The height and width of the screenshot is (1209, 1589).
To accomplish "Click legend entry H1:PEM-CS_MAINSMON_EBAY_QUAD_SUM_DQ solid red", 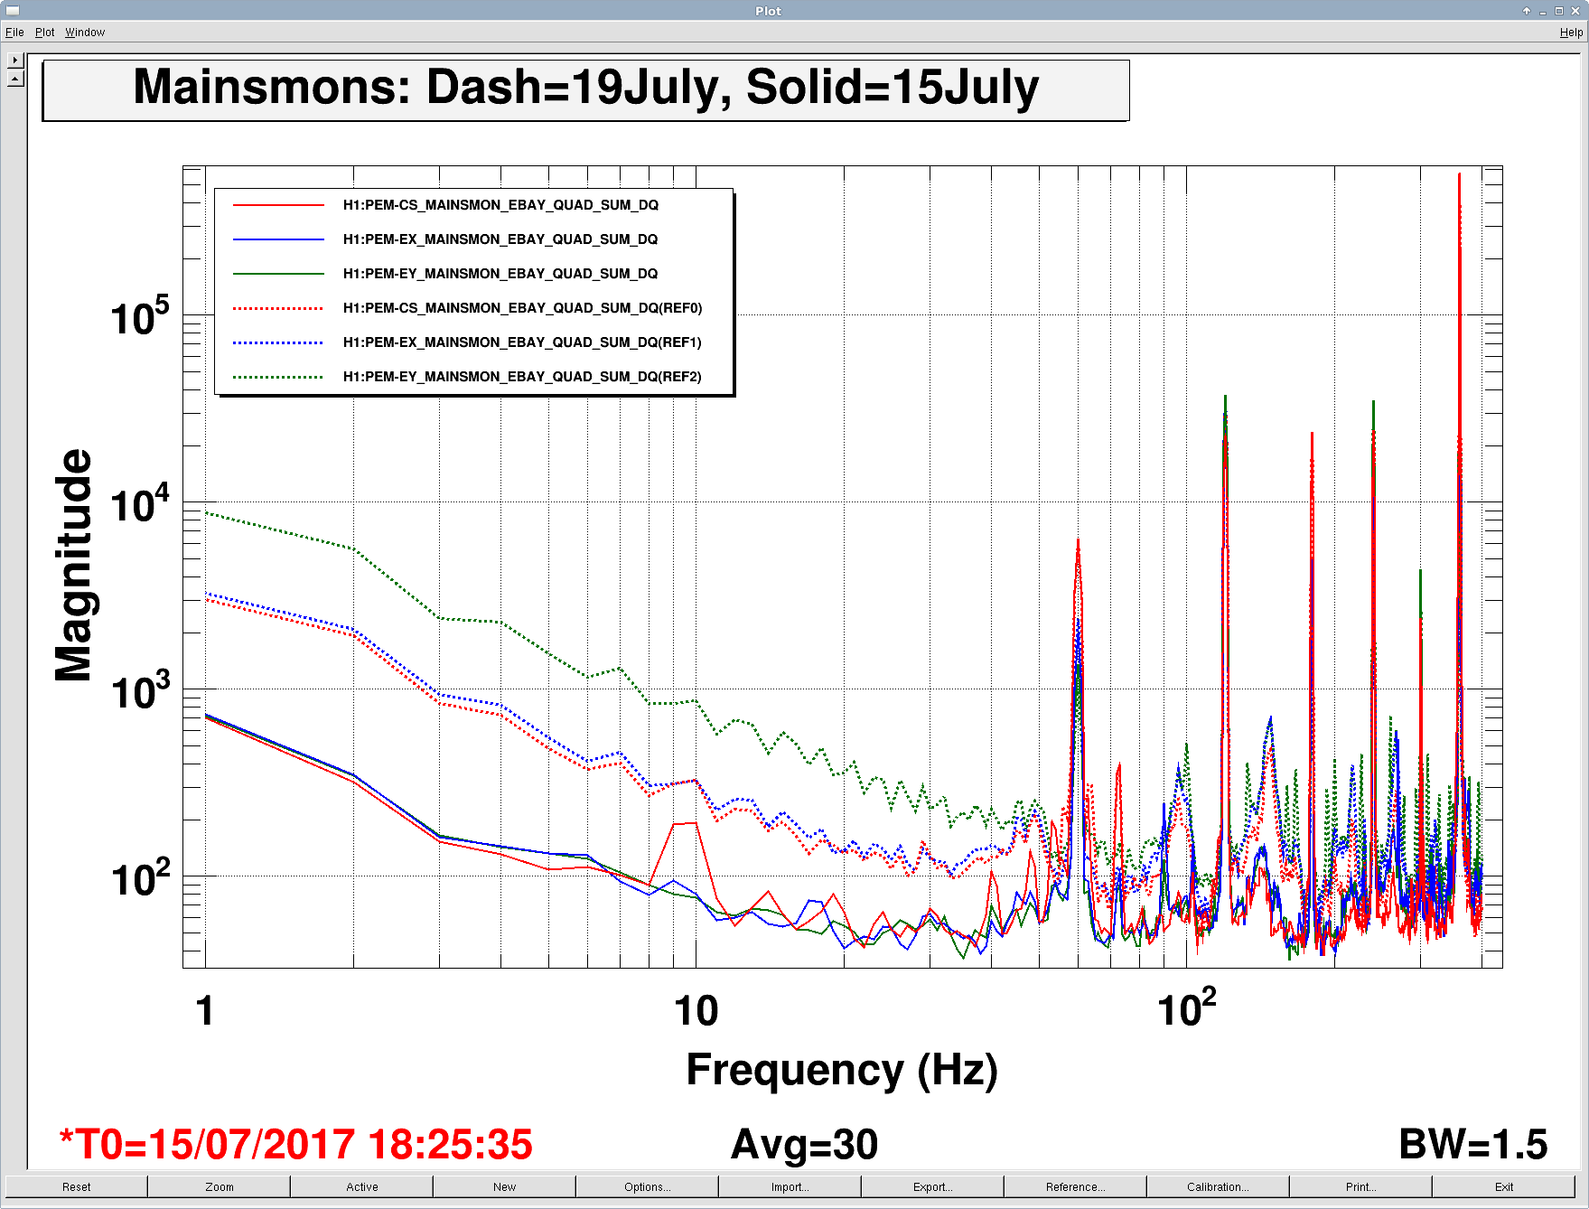I will click(x=500, y=205).
